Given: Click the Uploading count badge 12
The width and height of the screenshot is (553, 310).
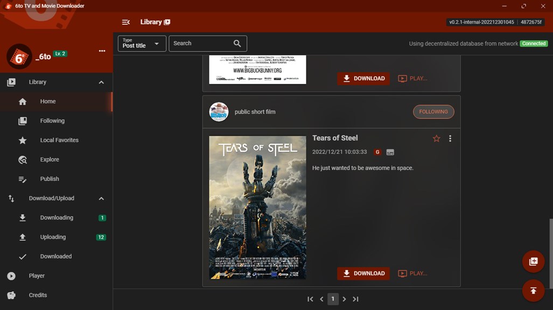Looking at the screenshot, I should (x=101, y=237).
